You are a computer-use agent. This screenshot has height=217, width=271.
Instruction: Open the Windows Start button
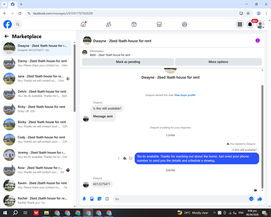click(5, 213)
